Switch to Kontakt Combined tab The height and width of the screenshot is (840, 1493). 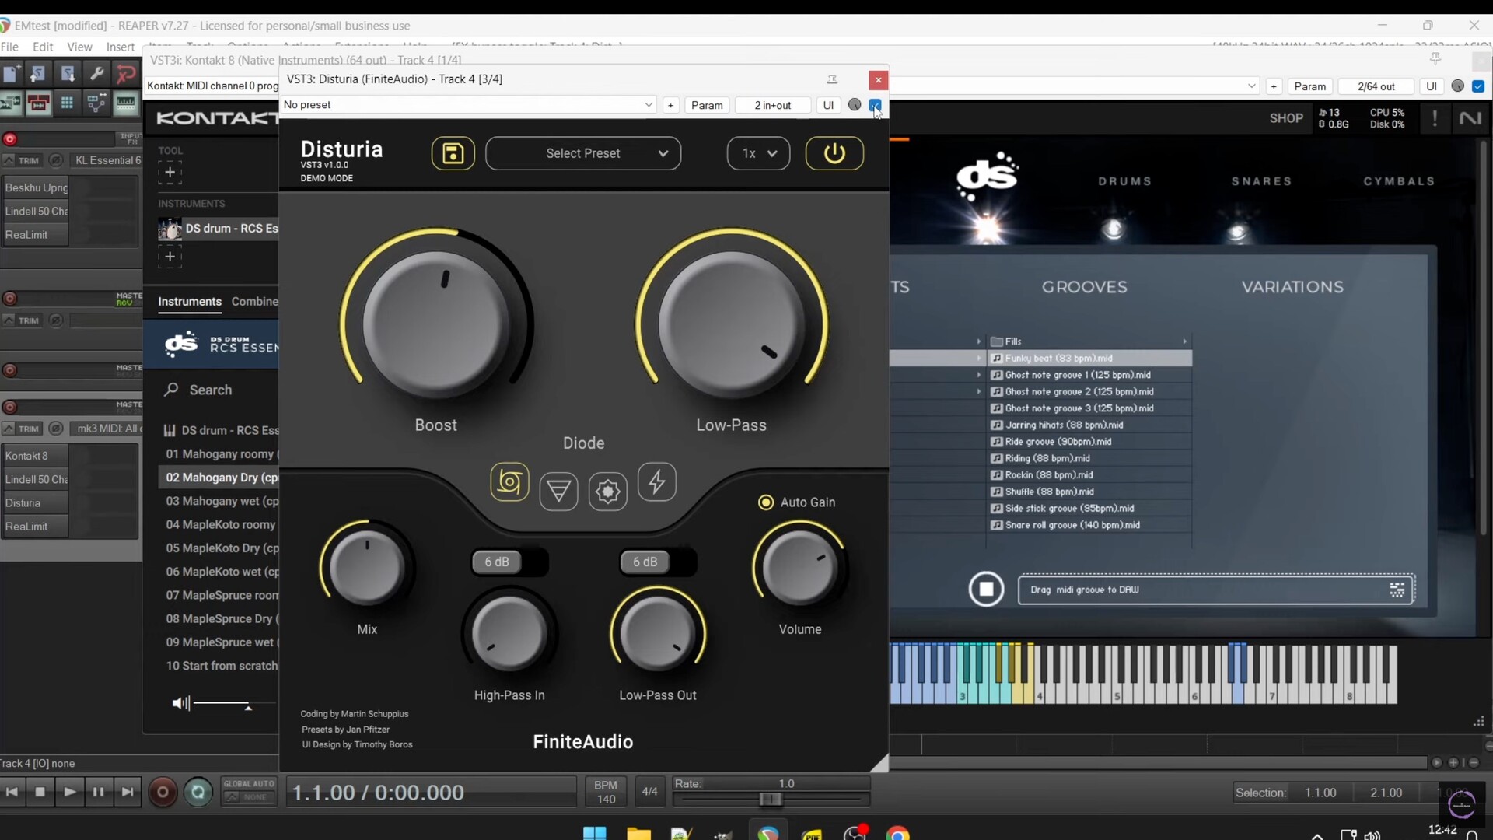tap(255, 302)
